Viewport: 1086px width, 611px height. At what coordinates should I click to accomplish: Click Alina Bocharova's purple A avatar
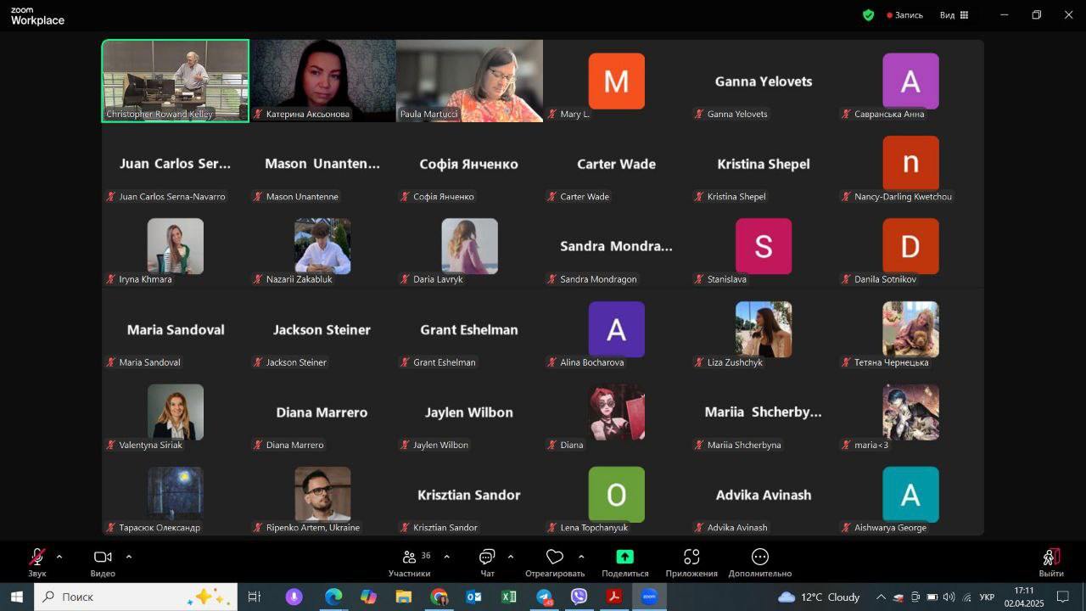coord(617,329)
